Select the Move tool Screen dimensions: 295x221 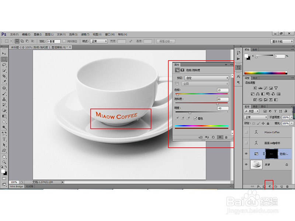[4, 53]
